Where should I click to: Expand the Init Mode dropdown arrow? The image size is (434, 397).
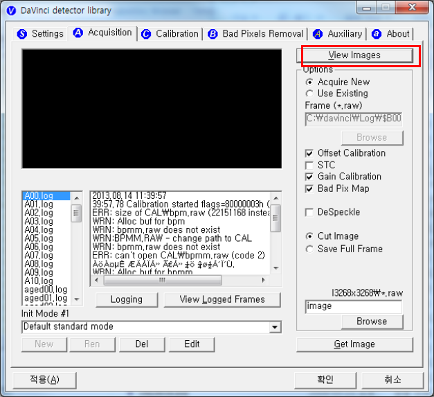(x=275, y=327)
